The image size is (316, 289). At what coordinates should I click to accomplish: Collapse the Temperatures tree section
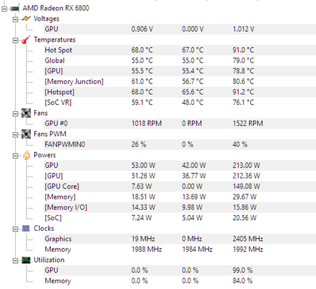click(15, 40)
